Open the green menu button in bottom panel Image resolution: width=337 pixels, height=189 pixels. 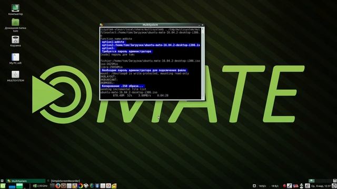click(x=3, y=186)
